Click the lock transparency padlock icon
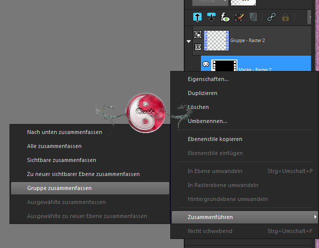Viewport: 319px width, 248px height. [286, 17]
